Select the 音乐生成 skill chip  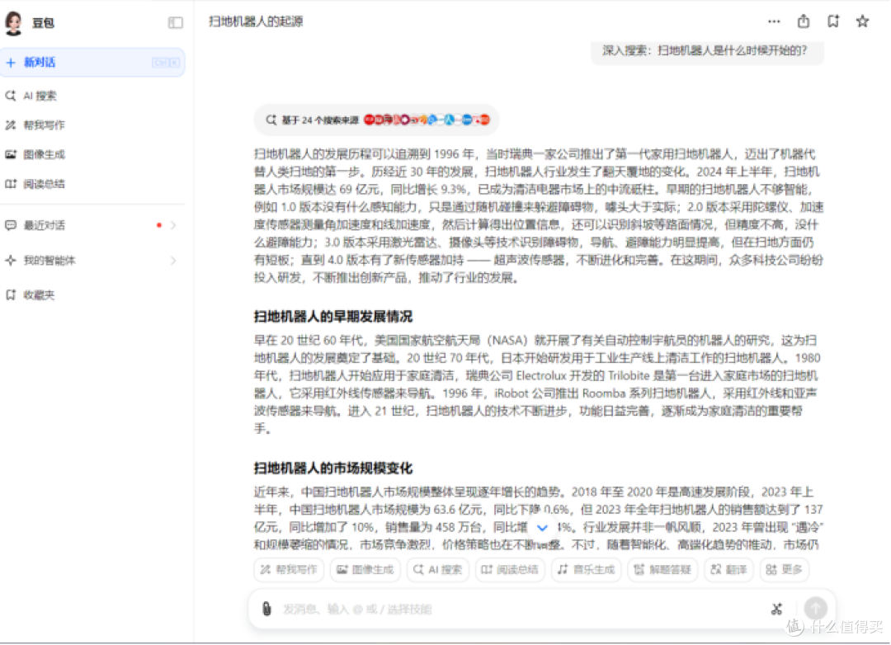586,569
